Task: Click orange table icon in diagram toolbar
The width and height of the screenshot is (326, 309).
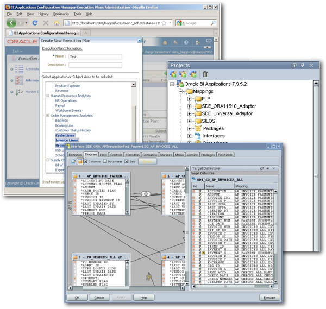Action: pyautogui.click(x=80, y=161)
